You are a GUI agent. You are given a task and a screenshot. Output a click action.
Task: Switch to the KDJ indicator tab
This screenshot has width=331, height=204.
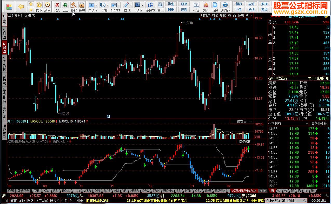point(47,191)
